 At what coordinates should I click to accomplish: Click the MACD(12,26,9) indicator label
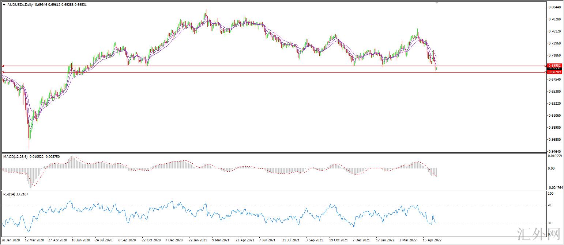(x=16, y=156)
